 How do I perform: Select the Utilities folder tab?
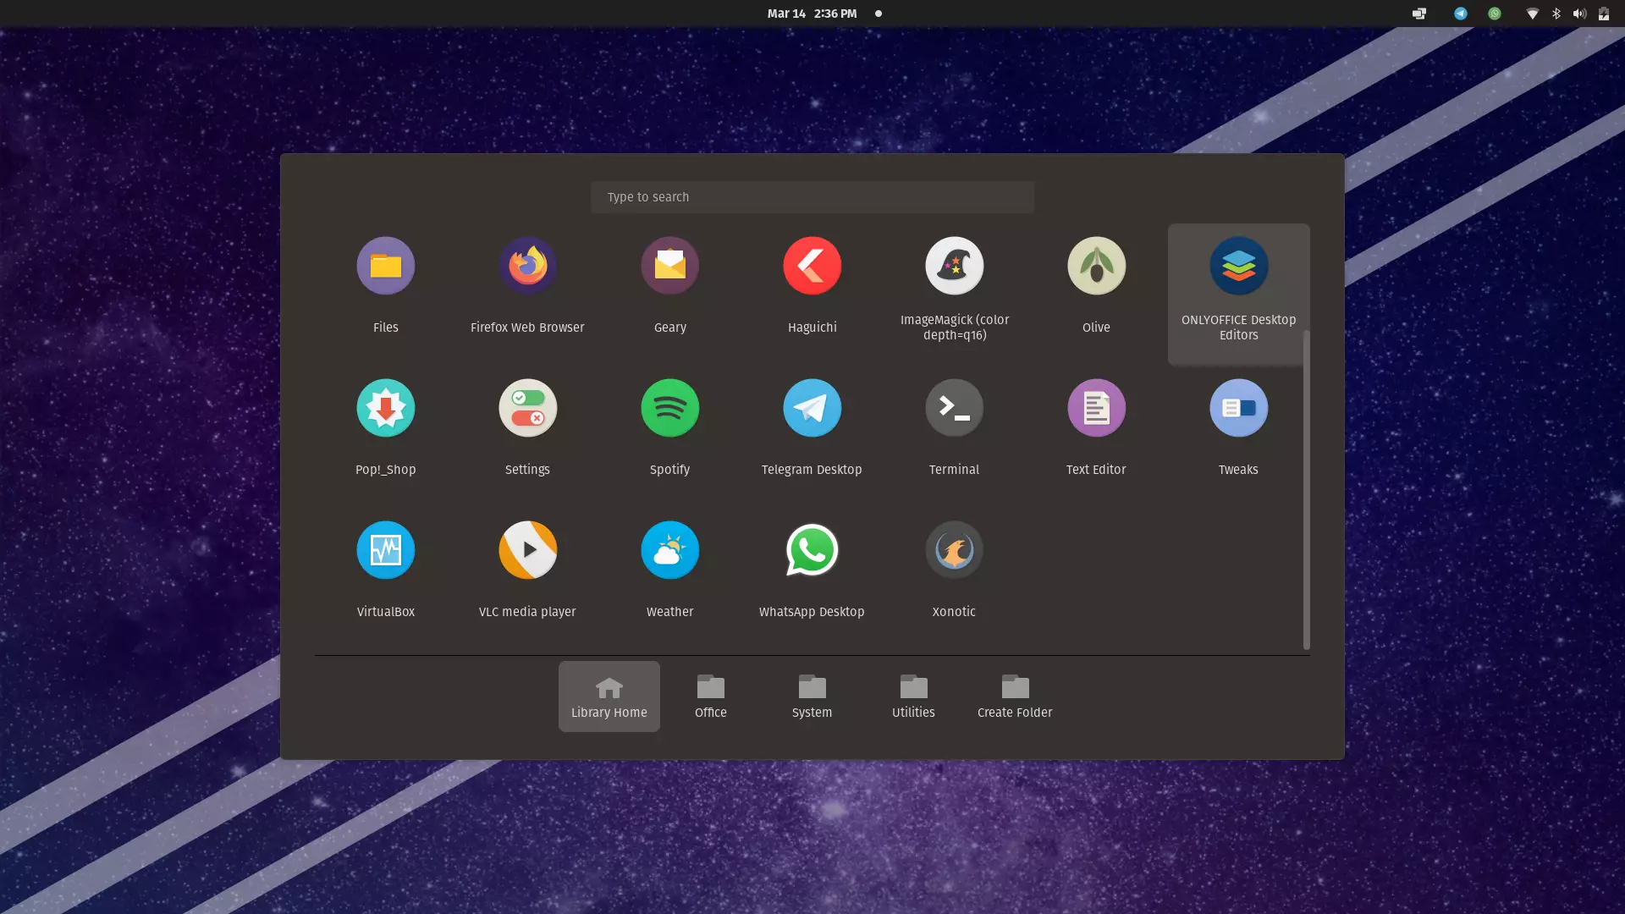coord(913,697)
